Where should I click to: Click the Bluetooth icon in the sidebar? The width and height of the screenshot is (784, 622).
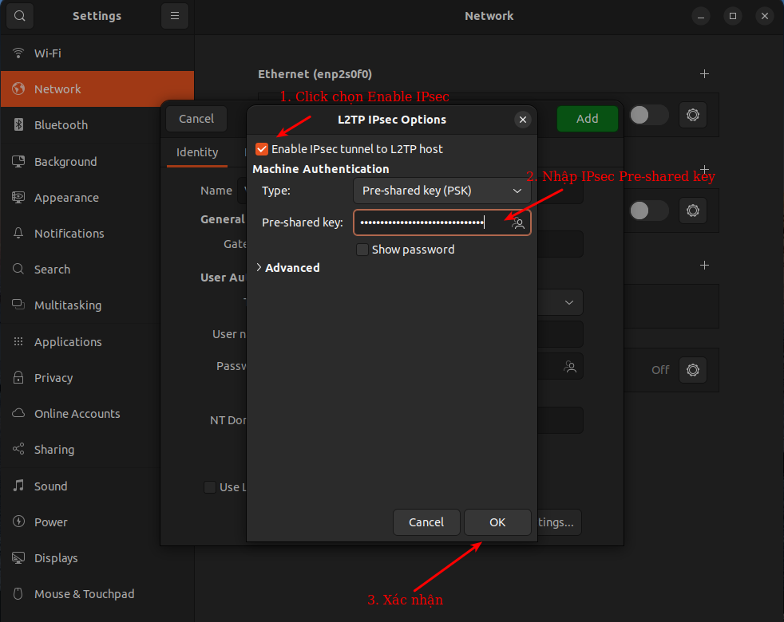(x=18, y=125)
